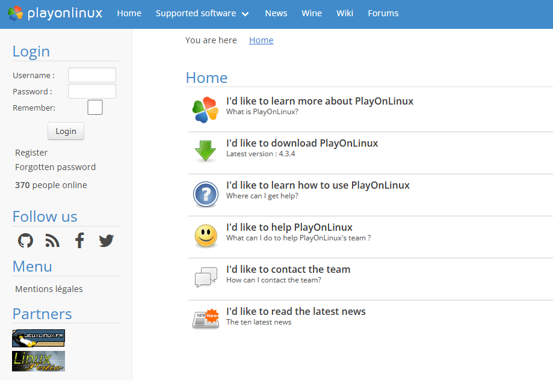Image resolution: width=553 pixels, height=390 pixels.
Task: Click the blue question mark help icon
Action: point(205,194)
